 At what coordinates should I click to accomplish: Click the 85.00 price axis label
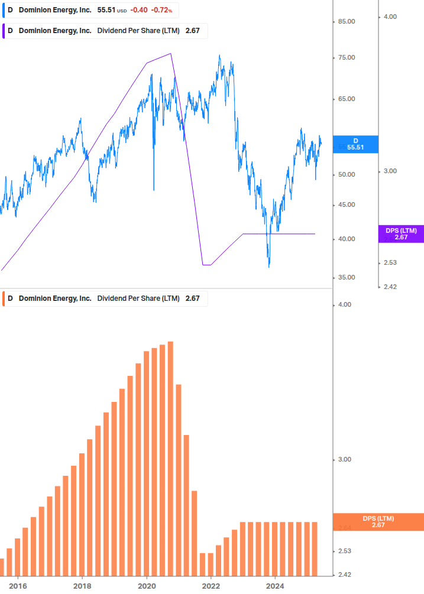click(x=347, y=22)
